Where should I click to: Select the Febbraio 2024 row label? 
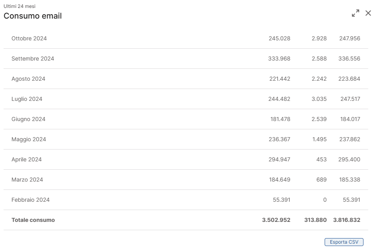point(31,200)
